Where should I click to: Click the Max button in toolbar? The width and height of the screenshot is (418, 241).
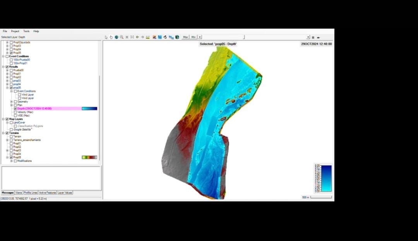coord(185,37)
